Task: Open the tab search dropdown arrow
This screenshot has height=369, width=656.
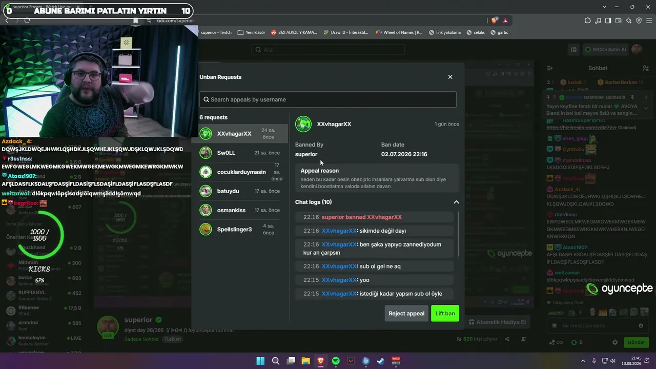Action: [x=604, y=7]
